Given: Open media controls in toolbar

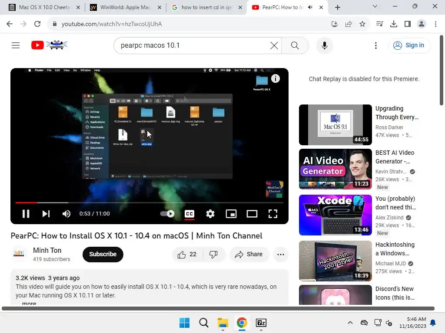Looking at the screenshot, I should [379, 24].
